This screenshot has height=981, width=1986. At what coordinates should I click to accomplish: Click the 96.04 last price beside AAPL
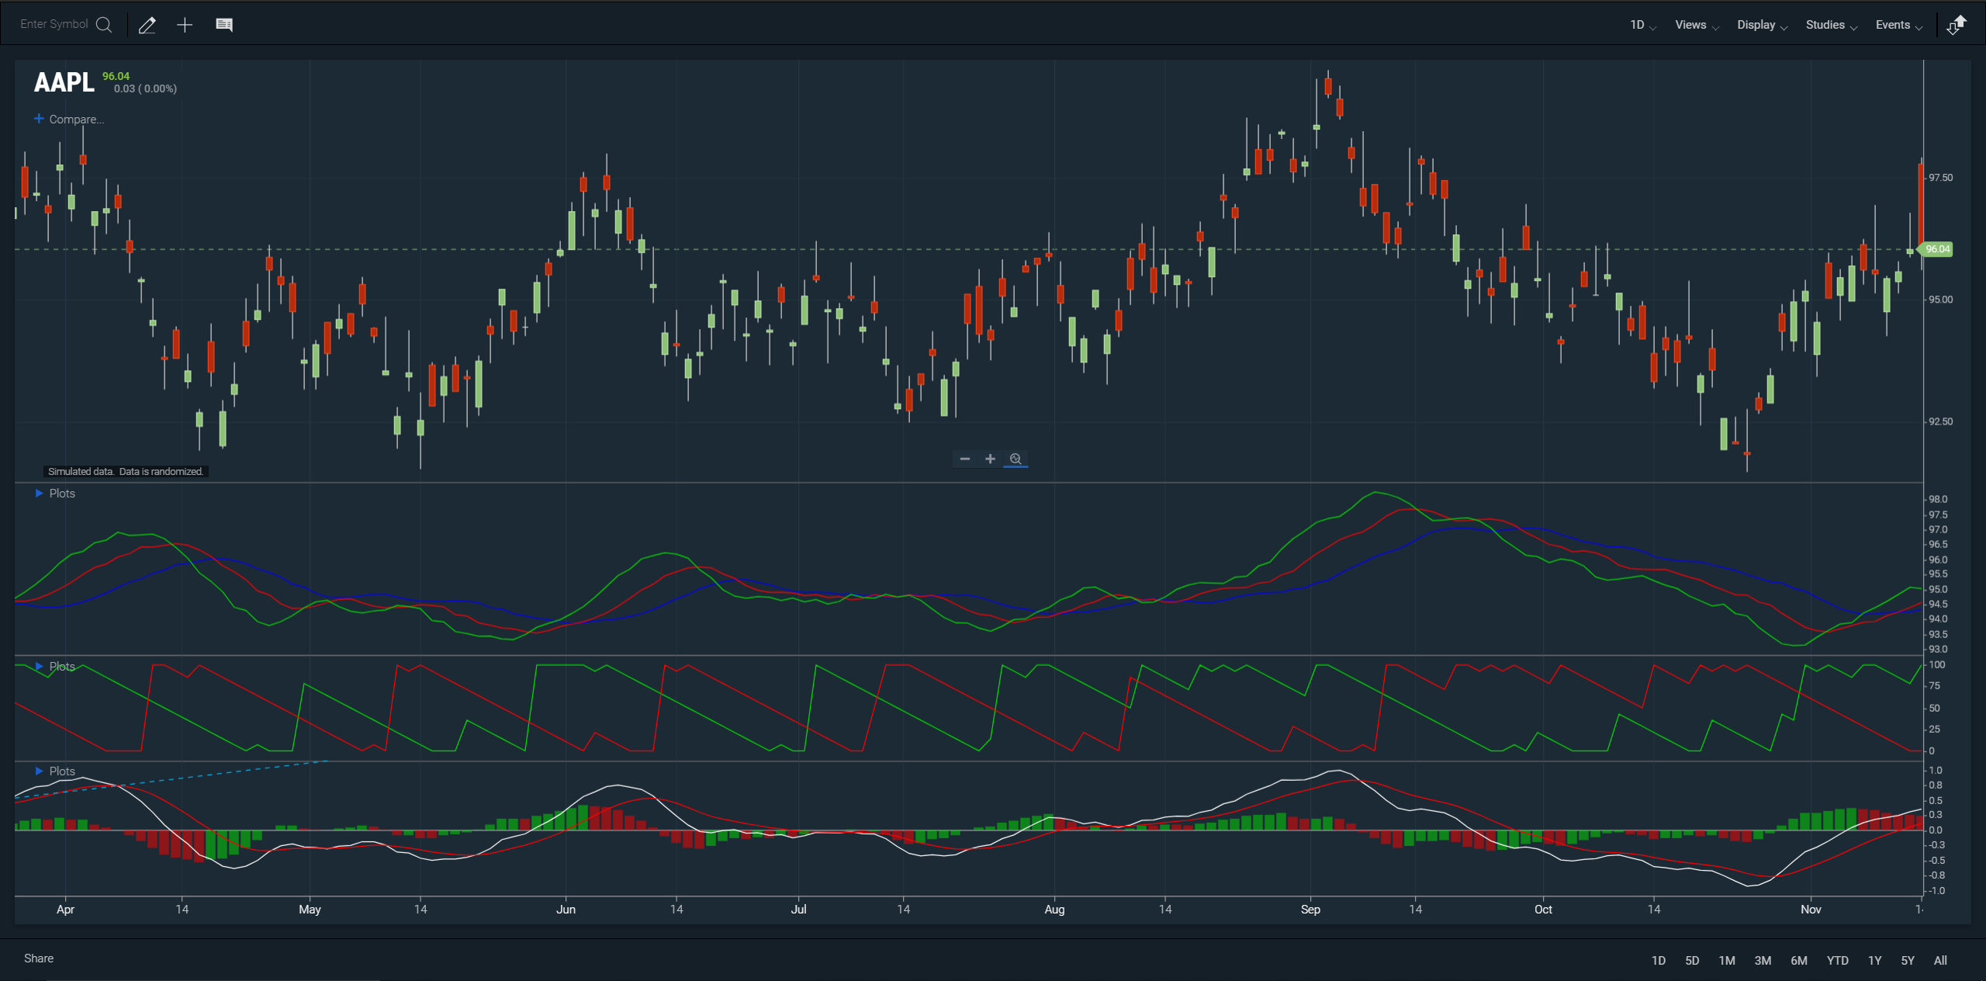116,76
